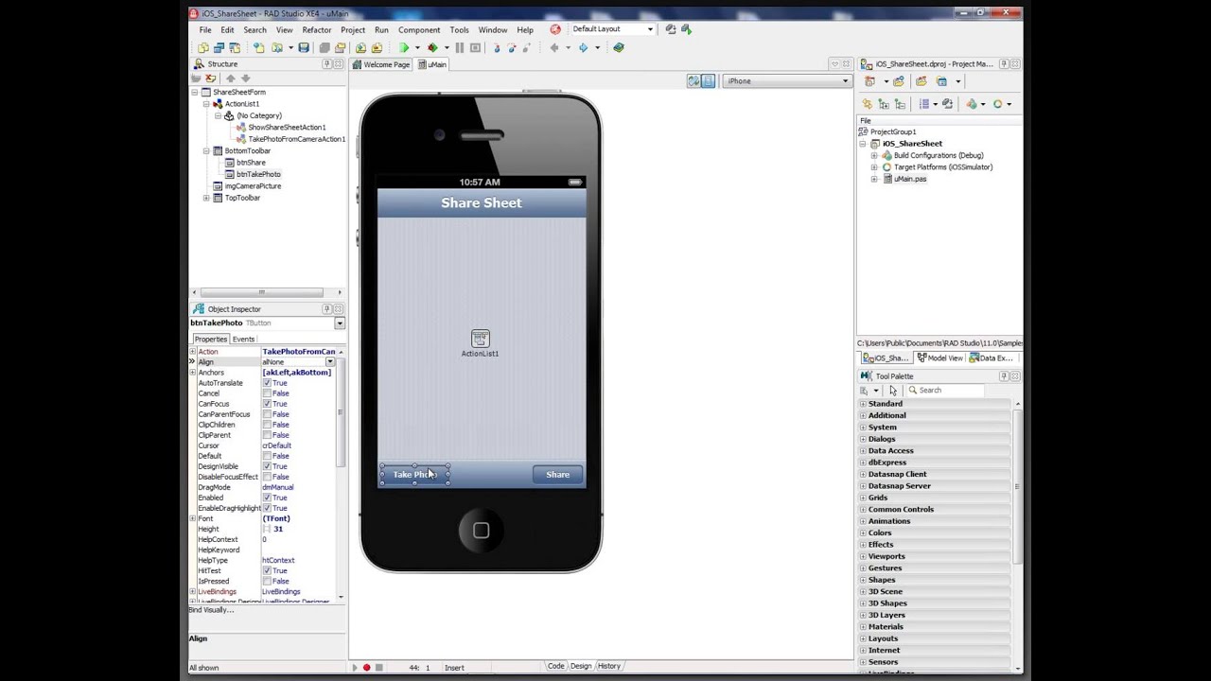Expand the Build Configurations (Debug) node

coord(874,155)
